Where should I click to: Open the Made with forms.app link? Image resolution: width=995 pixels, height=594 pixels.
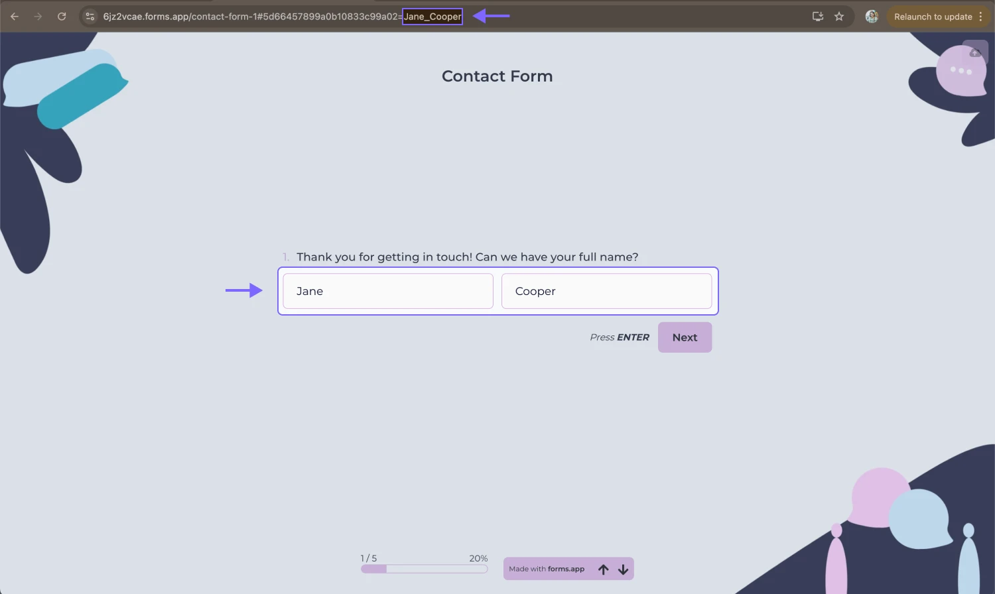(547, 569)
